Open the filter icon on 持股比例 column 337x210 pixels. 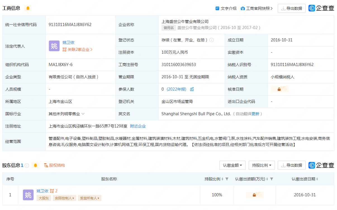[x=227, y=179]
